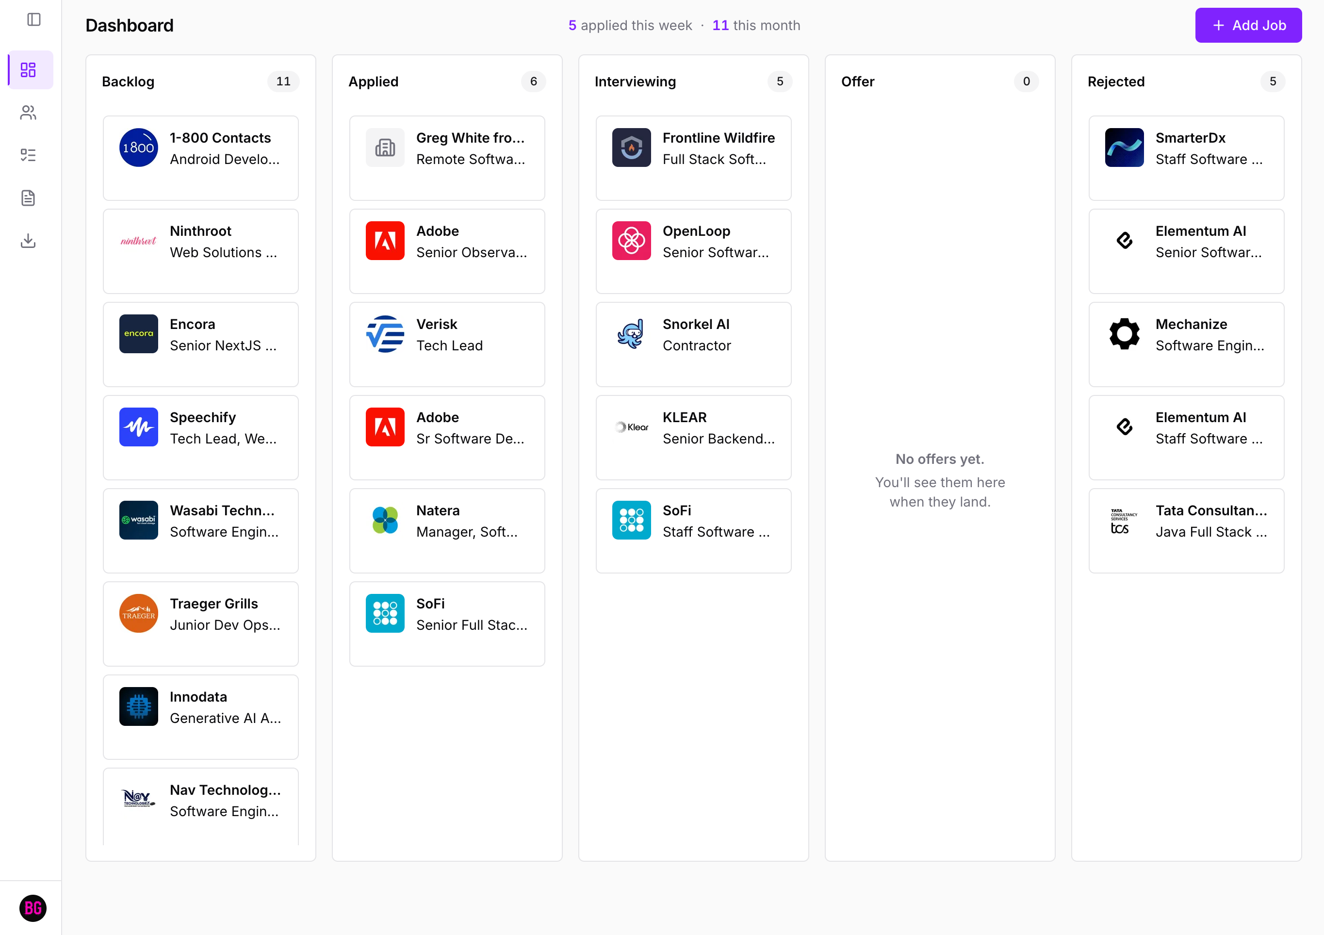This screenshot has width=1324, height=935.
Task: Open Frontline Wildfire Full Stack job
Action: click(694, 158)
